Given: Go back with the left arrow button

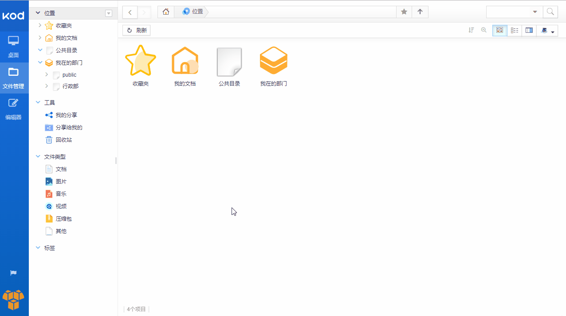Looking at the screenshot, I should pos(130,12).
